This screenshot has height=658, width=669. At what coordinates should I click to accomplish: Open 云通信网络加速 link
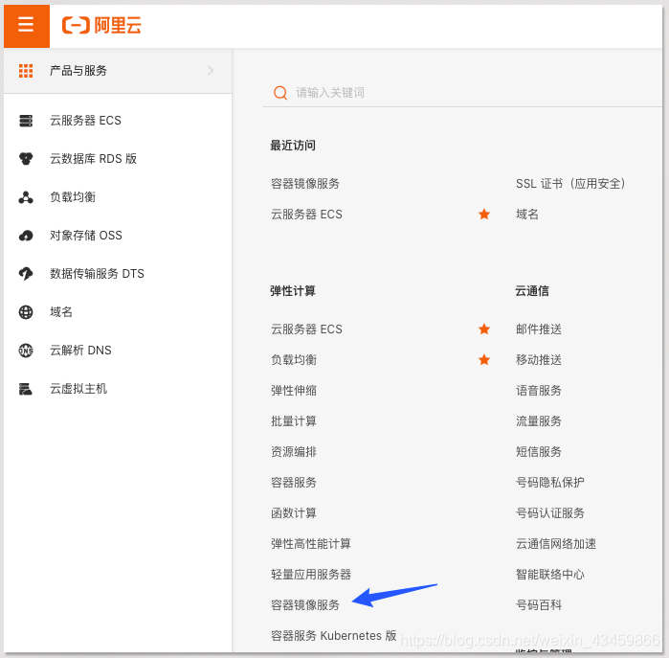[x=556, y=544]
